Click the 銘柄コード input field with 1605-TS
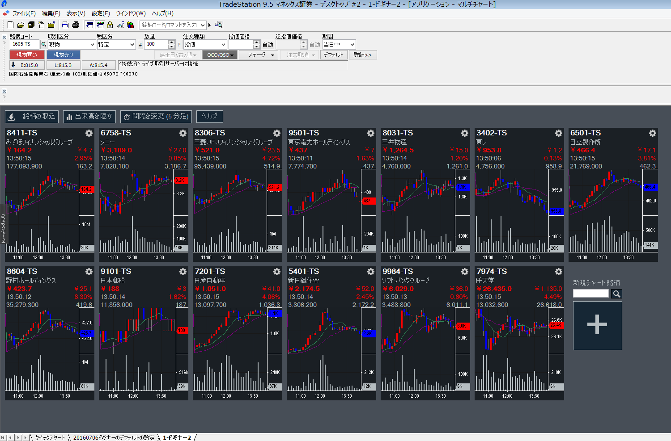Viewport: 671px width, 441px height. (x=25, y=44)
